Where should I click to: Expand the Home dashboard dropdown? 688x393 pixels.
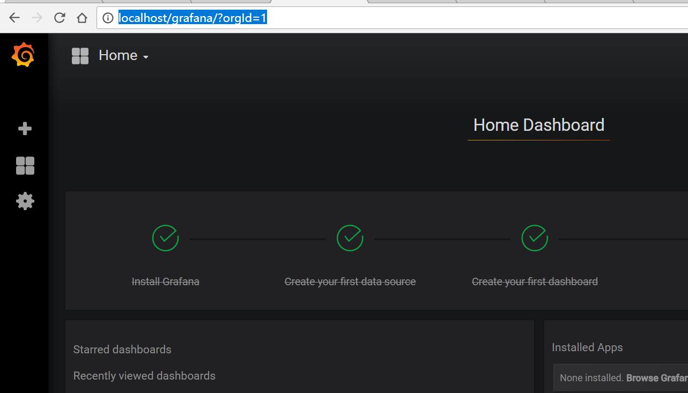(123, 56)
